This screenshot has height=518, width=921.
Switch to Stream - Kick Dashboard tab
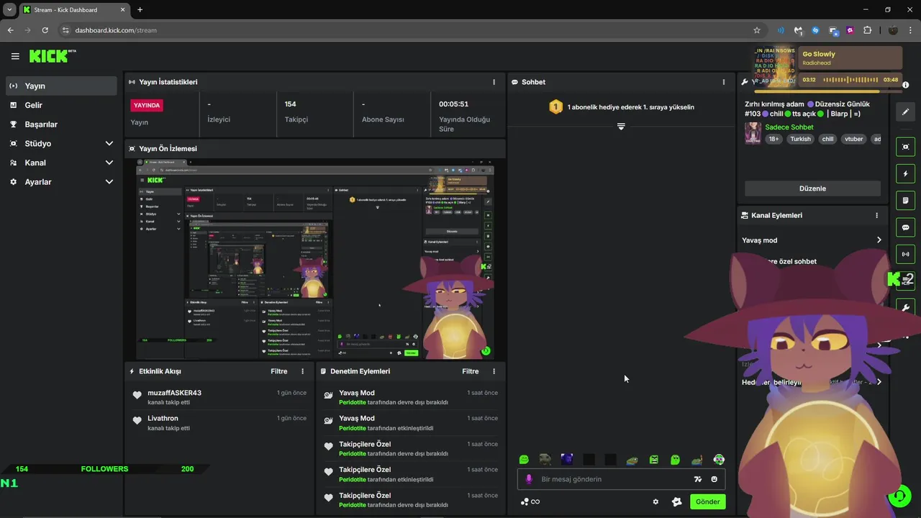[x=74, y=10]
